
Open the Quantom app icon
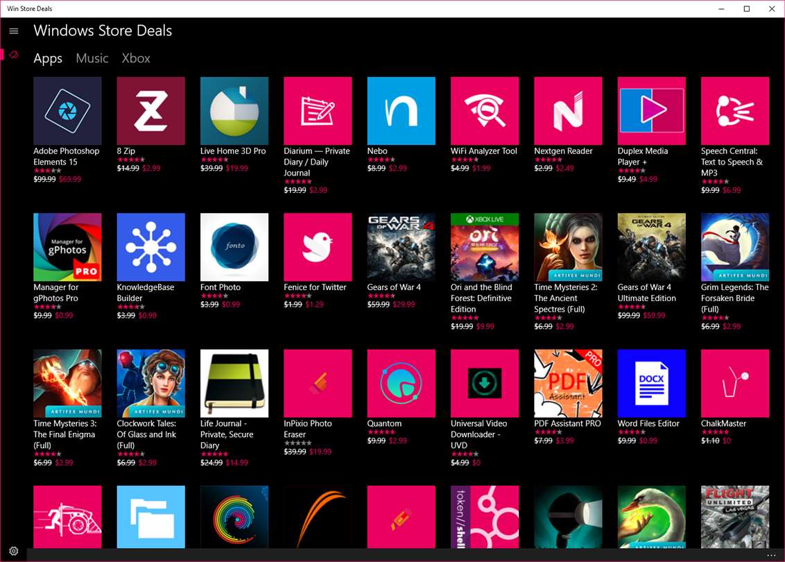click(401, 383)
